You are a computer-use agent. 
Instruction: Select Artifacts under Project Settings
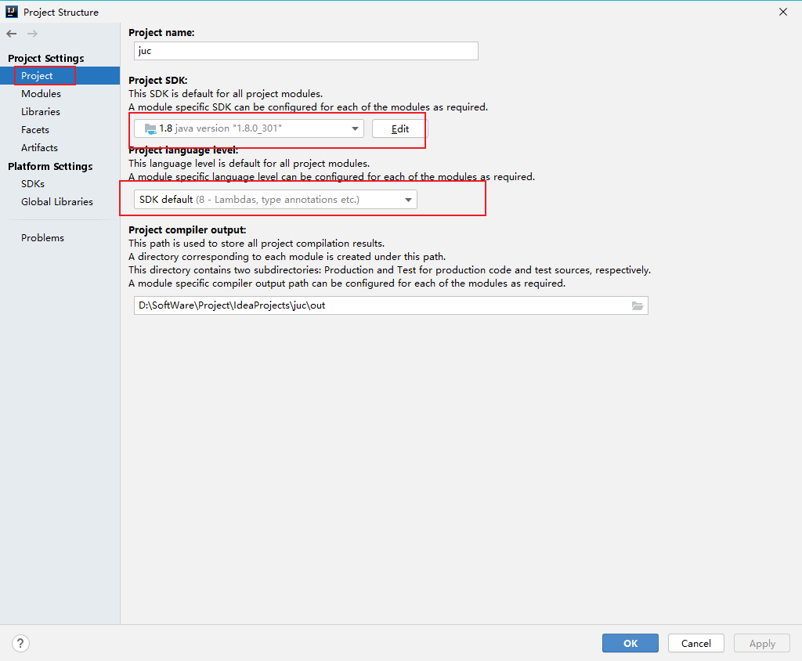pyautogui.click(x=39, y=147)
